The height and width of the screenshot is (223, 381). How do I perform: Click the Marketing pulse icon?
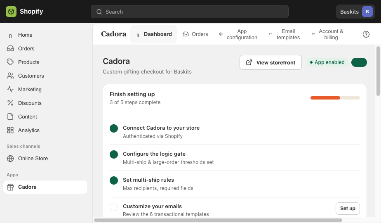10,89
